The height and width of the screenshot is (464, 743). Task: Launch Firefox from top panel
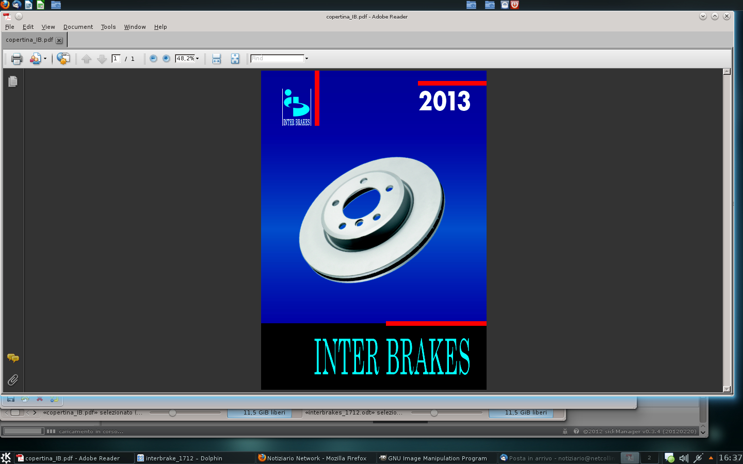(x=5, y=5)
